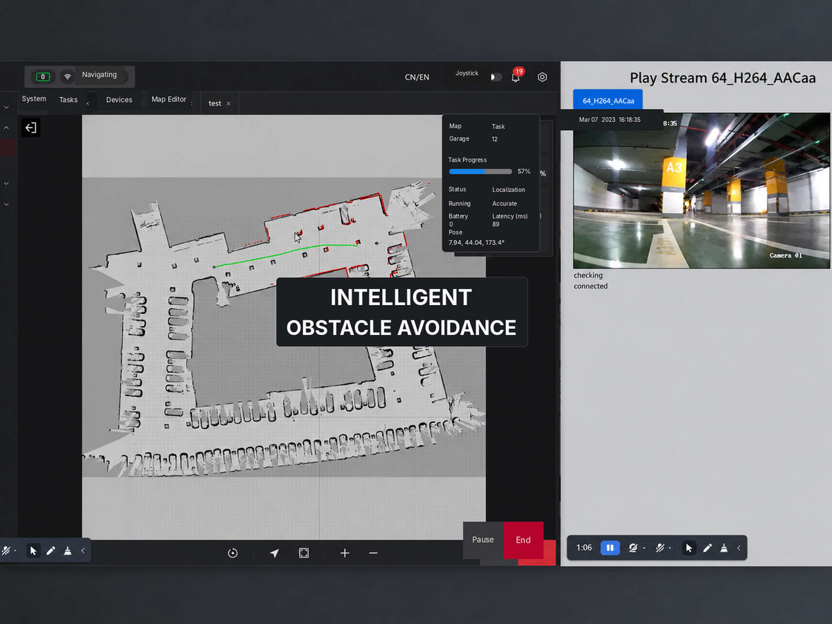832x624 pixels.
Task: Toggle muted microphone in right toolbar
Action: pyautogui.click(x=660, y=548)
